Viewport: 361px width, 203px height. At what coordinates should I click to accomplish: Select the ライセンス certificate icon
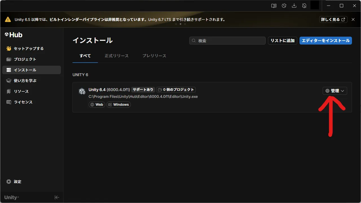(9, 102)
